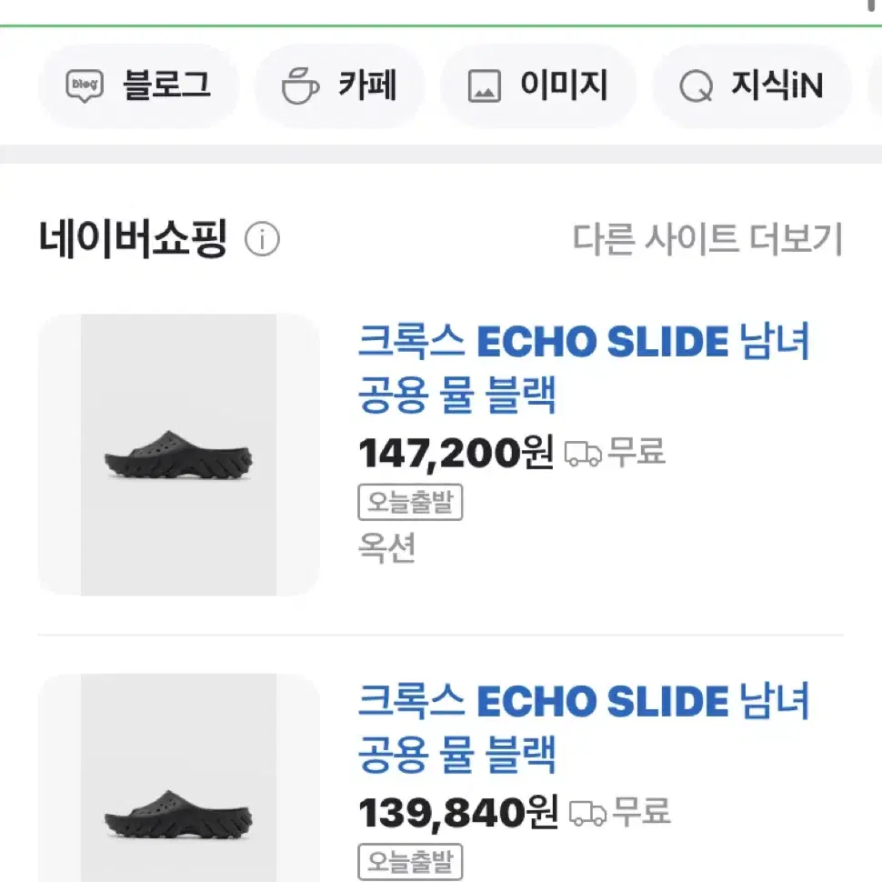Image resolution: width=882 pixels, height=882 pixels.
Task: Switch to the 이미지 tab
Action: click(x=539, y=86)
